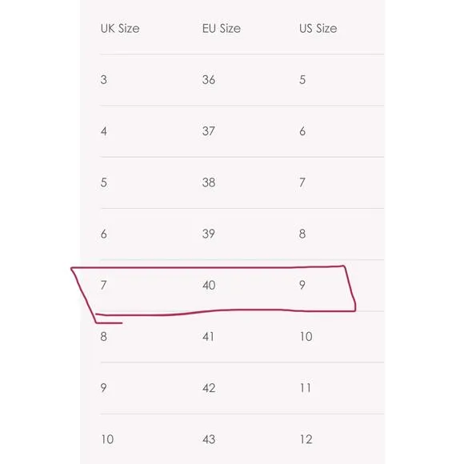Select EU size 36 cell
Image resolution: width=464 pixels, height=464 pixels.
click(209, 80)
